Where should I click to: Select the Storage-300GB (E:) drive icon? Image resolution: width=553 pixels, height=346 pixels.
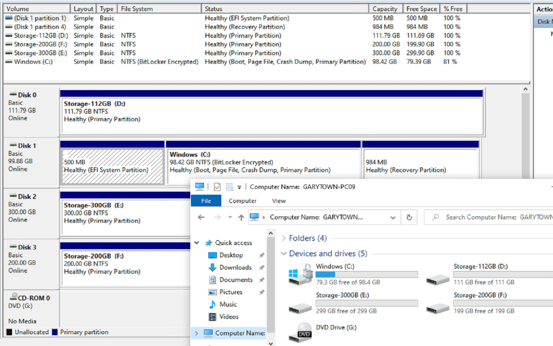(x=300, y=307)
